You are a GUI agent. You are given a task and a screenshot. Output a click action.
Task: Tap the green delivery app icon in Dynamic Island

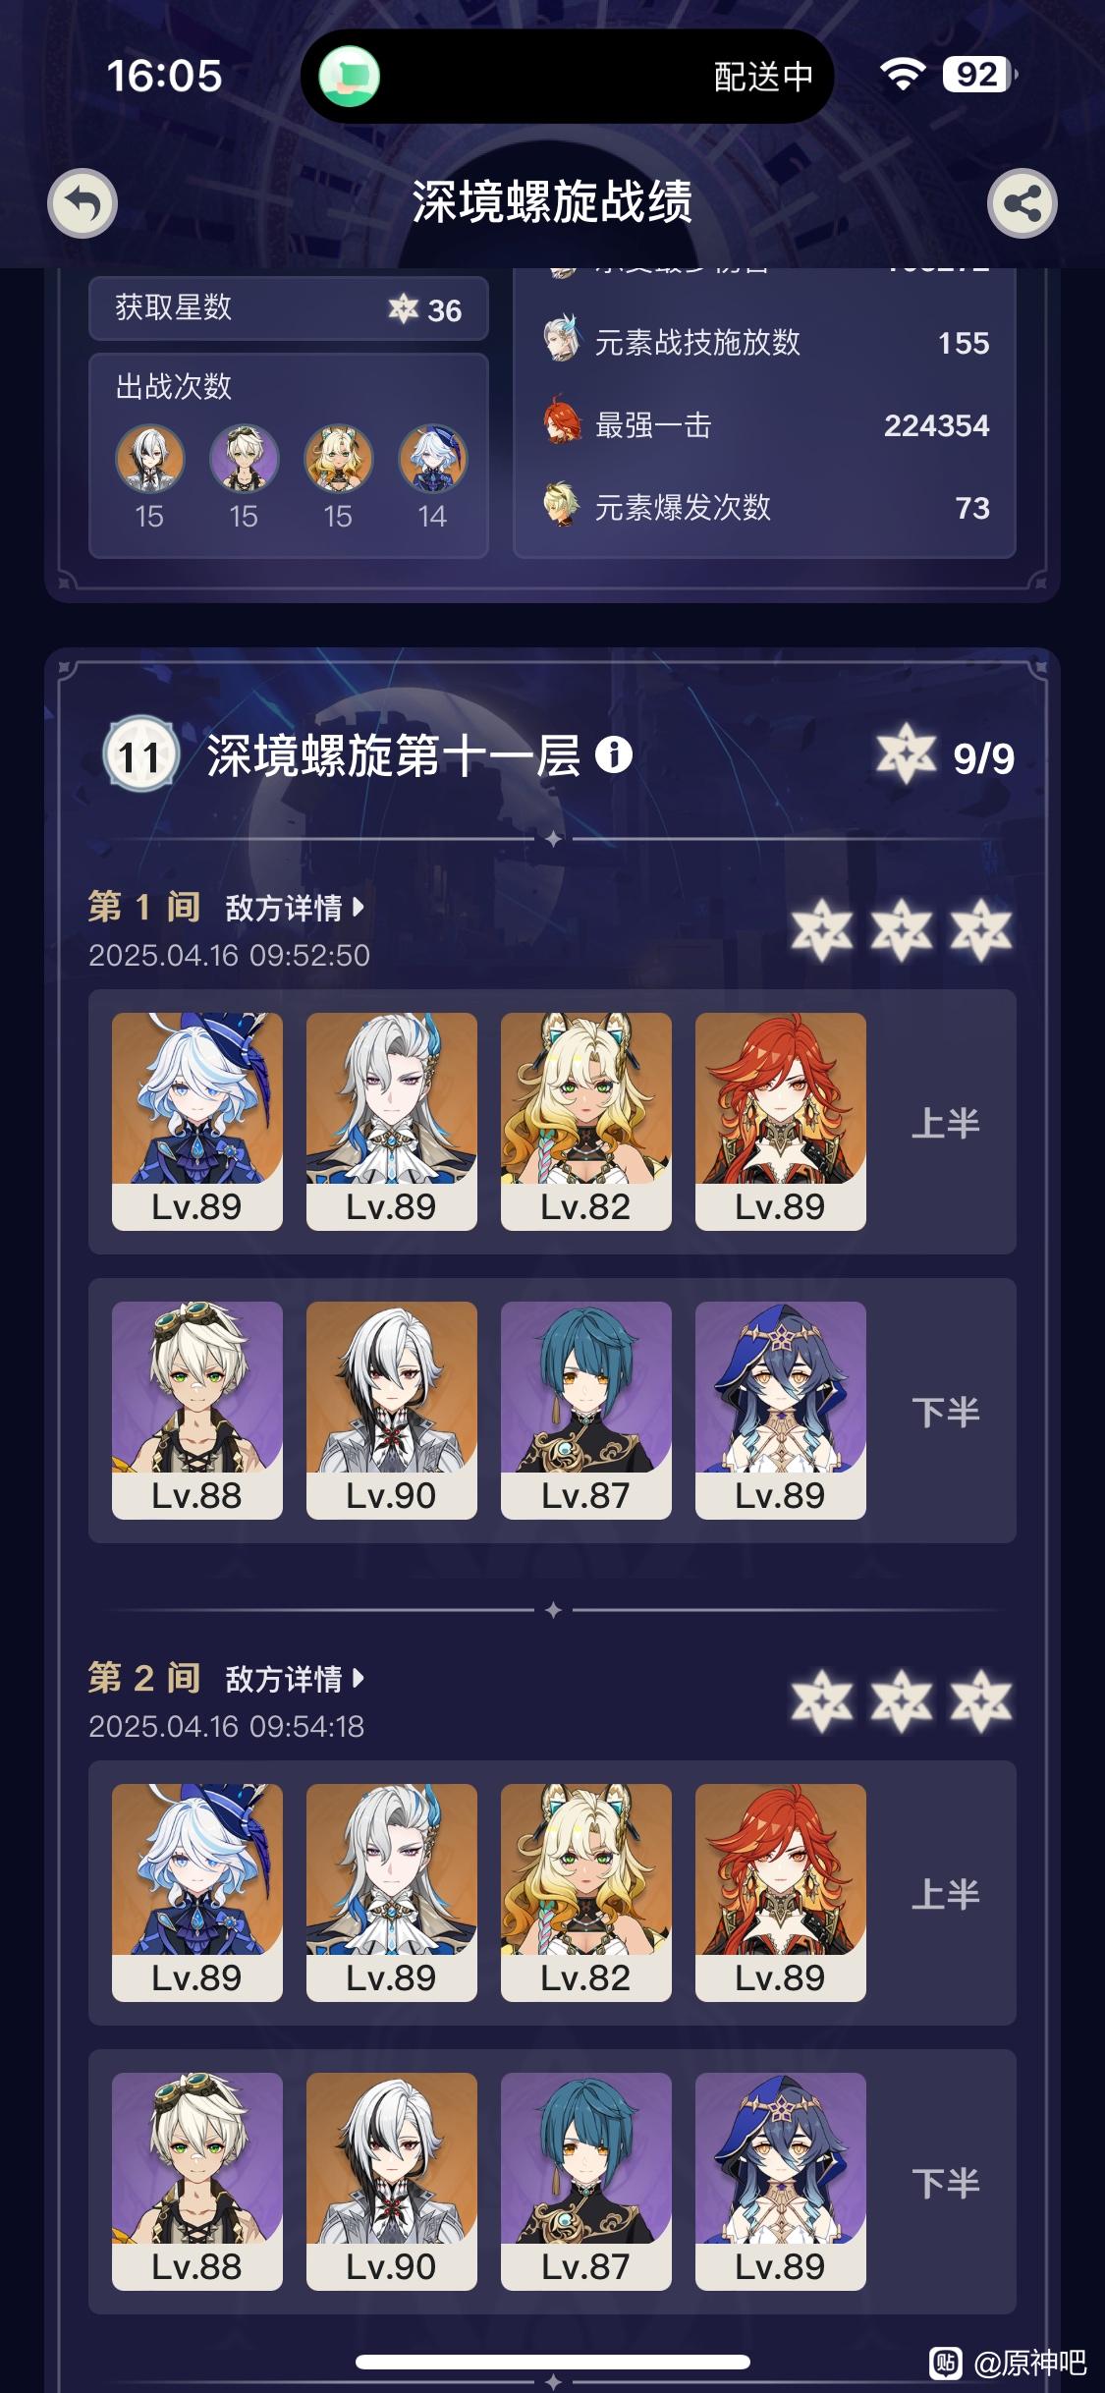(350, 76)
